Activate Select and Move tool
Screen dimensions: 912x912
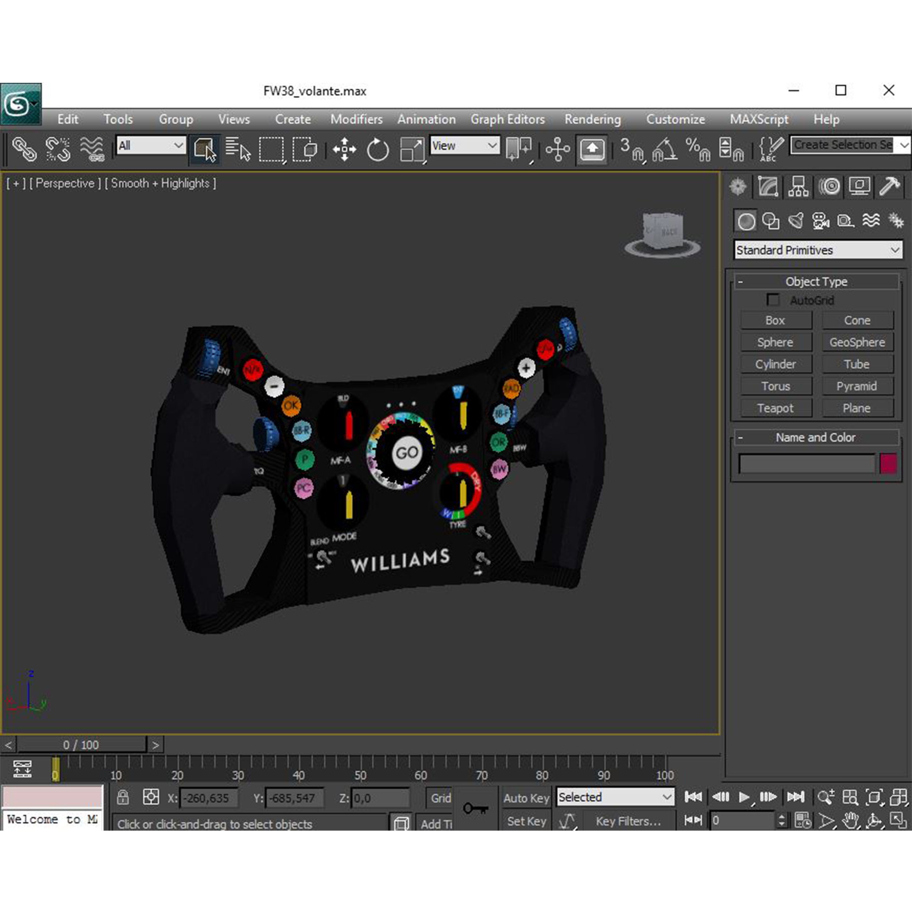pos(344,150)
